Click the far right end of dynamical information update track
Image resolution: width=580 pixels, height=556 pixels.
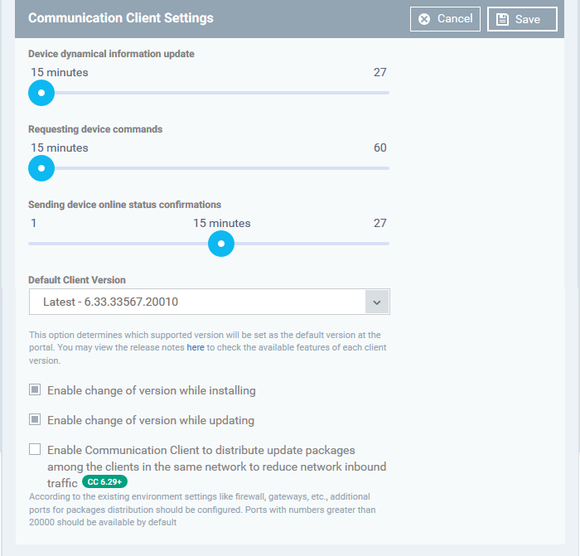(387, 93)
